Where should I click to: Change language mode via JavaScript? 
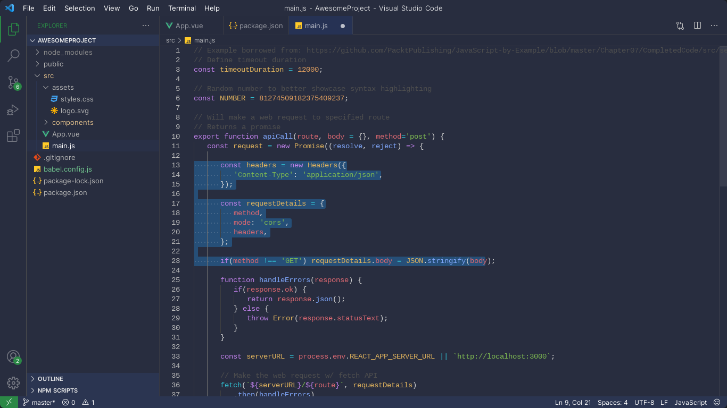pyautogui.click(x=691, y=403)
